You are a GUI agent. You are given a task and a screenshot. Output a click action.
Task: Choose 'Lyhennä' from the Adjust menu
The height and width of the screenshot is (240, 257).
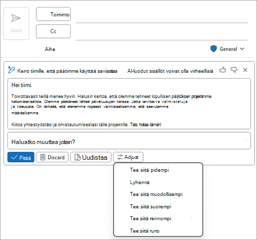(140, 182)
